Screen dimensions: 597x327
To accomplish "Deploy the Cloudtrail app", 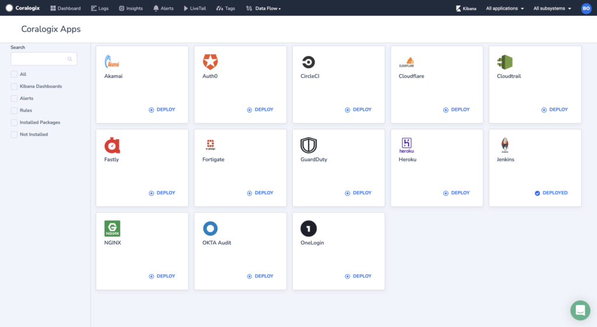I will (x=554, y=110).
